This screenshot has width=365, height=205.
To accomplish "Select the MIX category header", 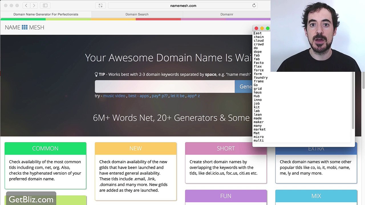I will 316,196.
